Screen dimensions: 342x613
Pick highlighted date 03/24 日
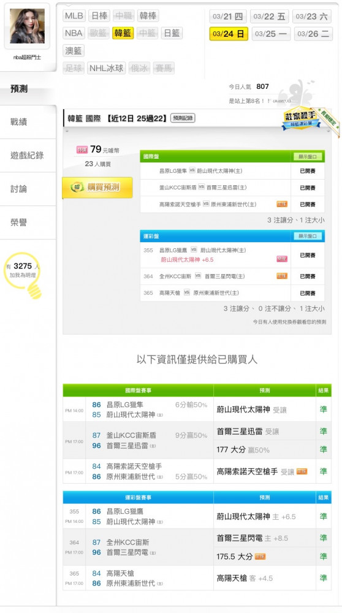point(229,34)
